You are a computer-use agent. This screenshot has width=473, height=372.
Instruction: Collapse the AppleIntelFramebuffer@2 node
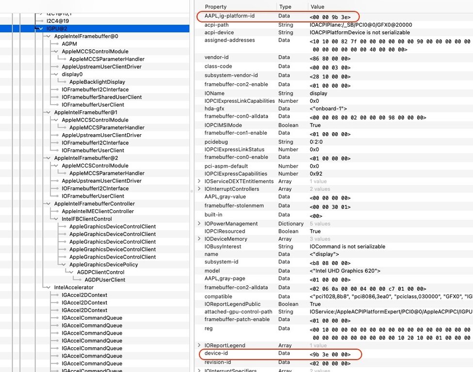pyautogui.click(x=48, y=158)
